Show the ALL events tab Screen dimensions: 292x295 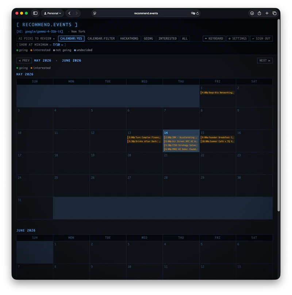click(185, 39)
